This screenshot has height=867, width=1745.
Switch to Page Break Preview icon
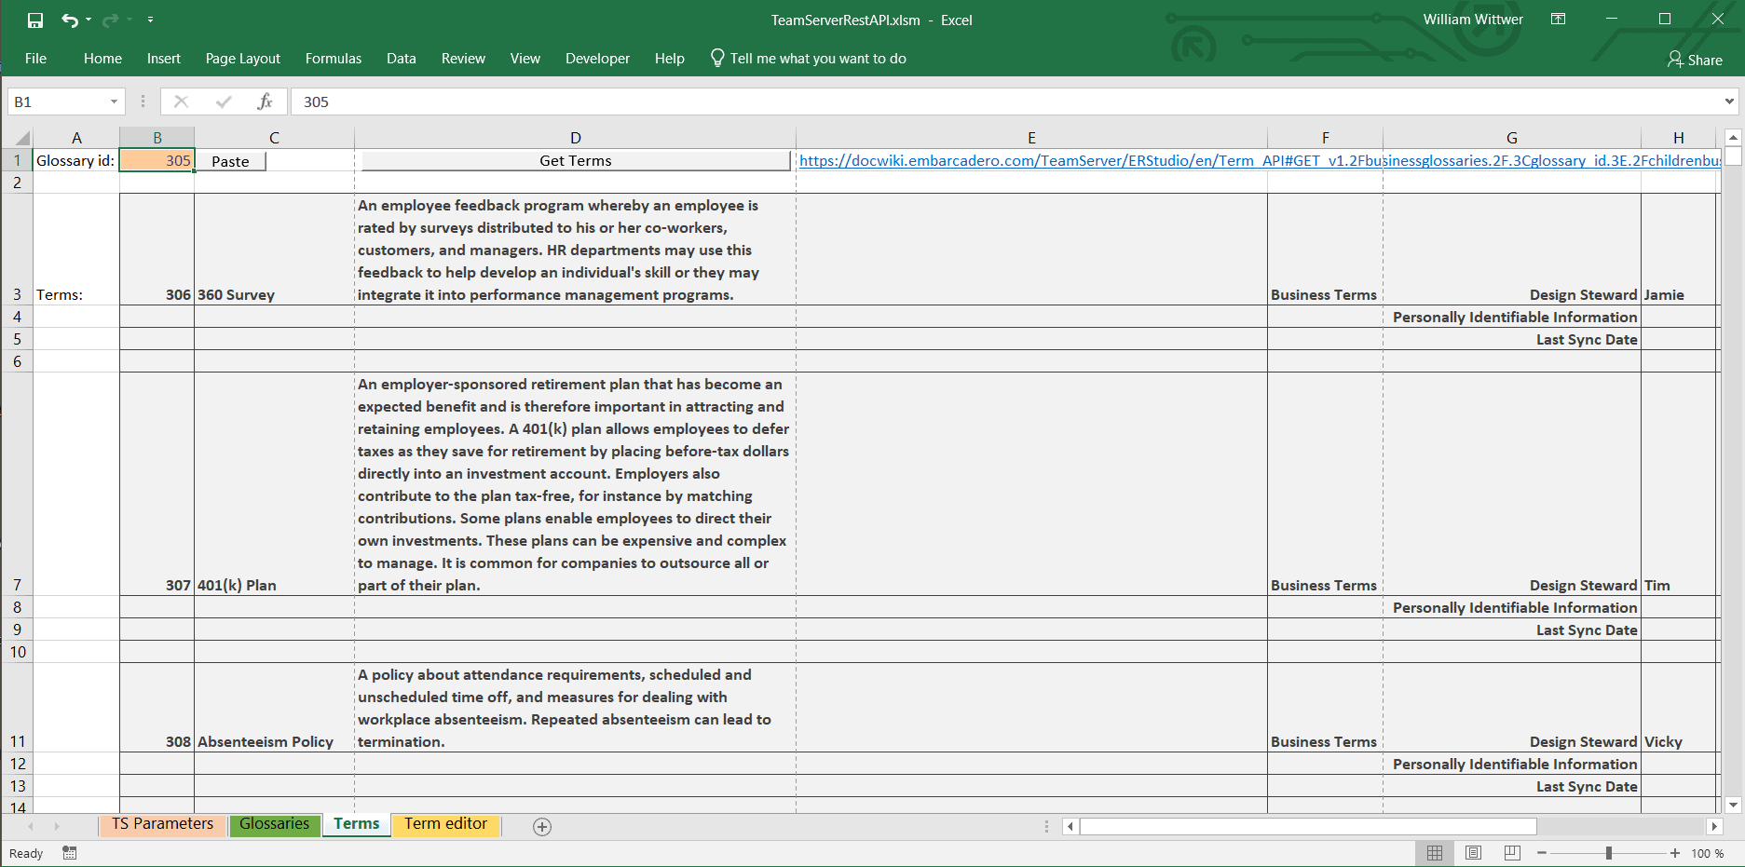tap(1512, 853)
